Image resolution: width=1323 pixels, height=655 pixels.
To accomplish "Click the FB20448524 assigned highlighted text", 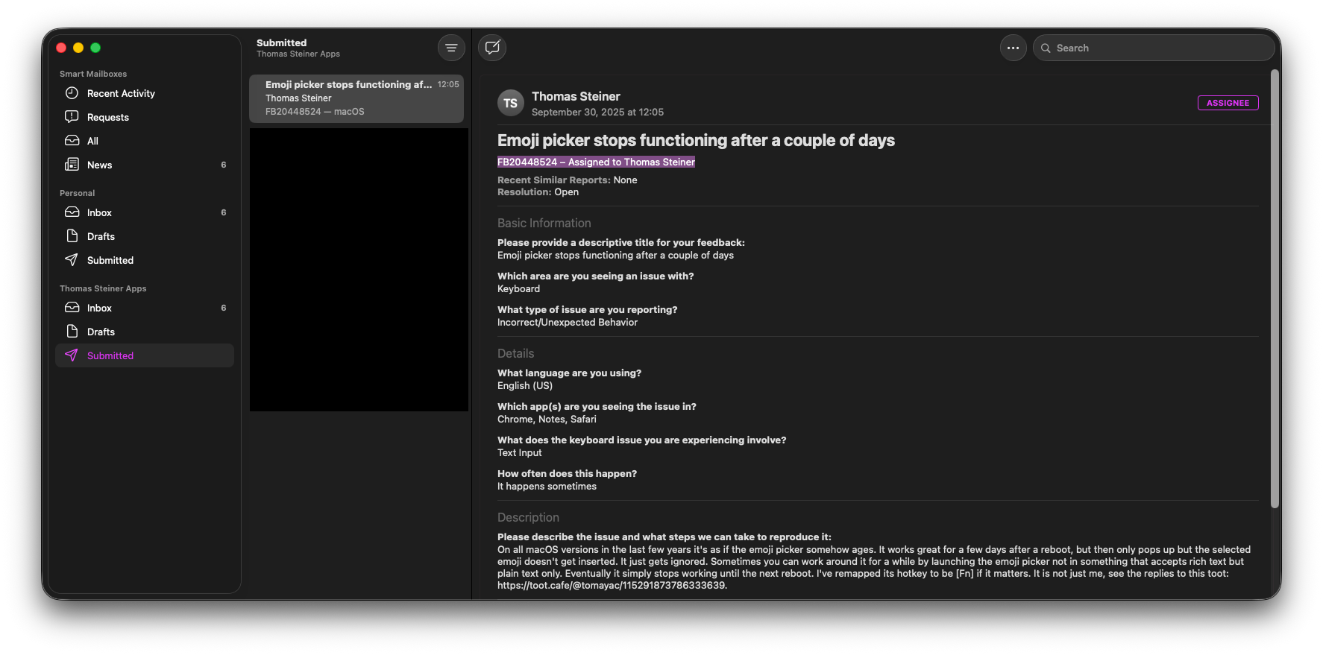I will 596,162.
